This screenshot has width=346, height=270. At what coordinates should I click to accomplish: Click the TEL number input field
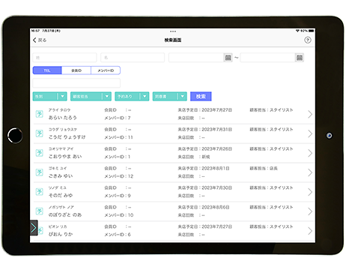click(x=76, y=83)
